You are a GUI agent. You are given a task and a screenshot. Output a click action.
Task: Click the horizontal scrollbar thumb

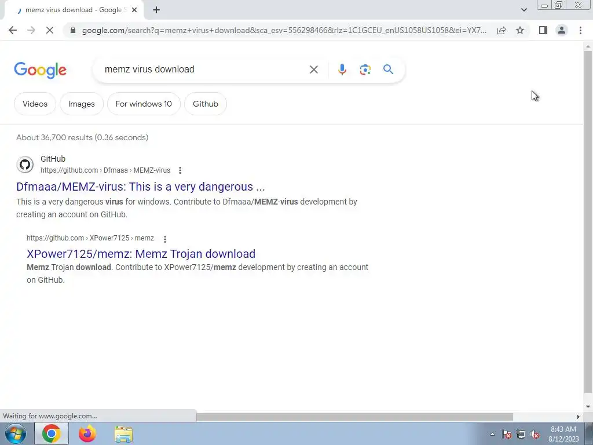coord(355,417)
